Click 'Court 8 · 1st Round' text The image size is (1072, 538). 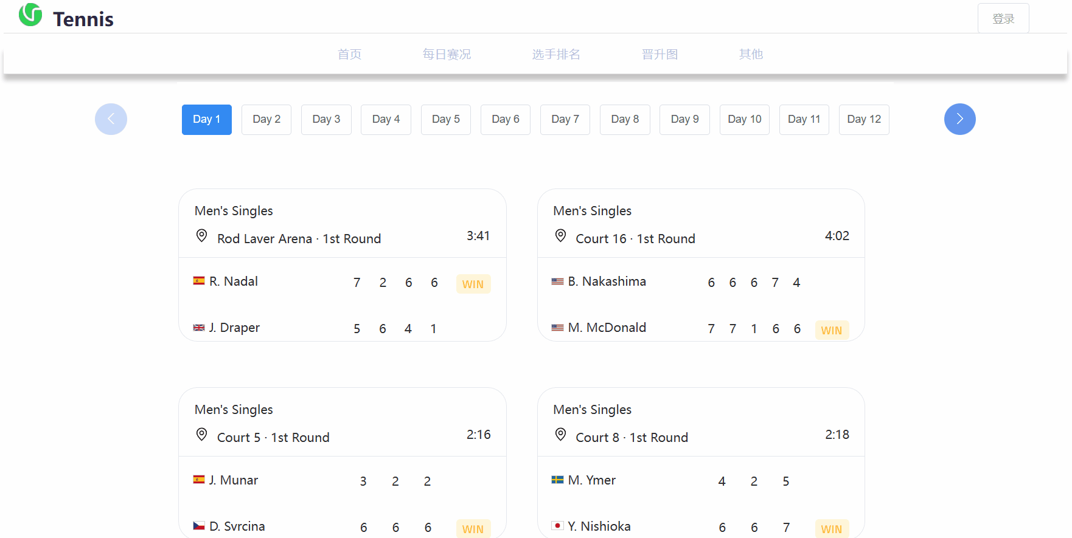632,438
